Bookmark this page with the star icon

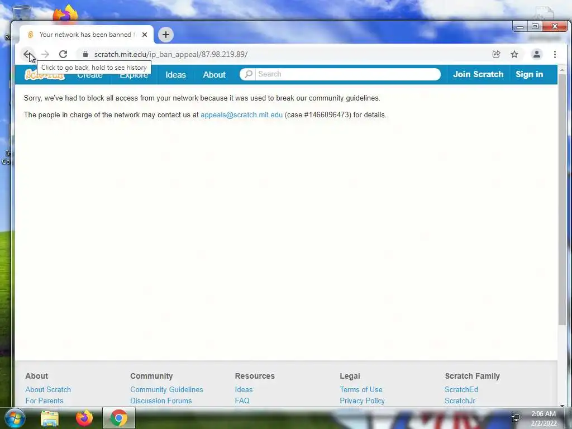(514, 54)
